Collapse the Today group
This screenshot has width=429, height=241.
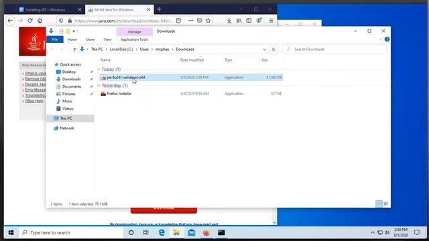[99, 70]
